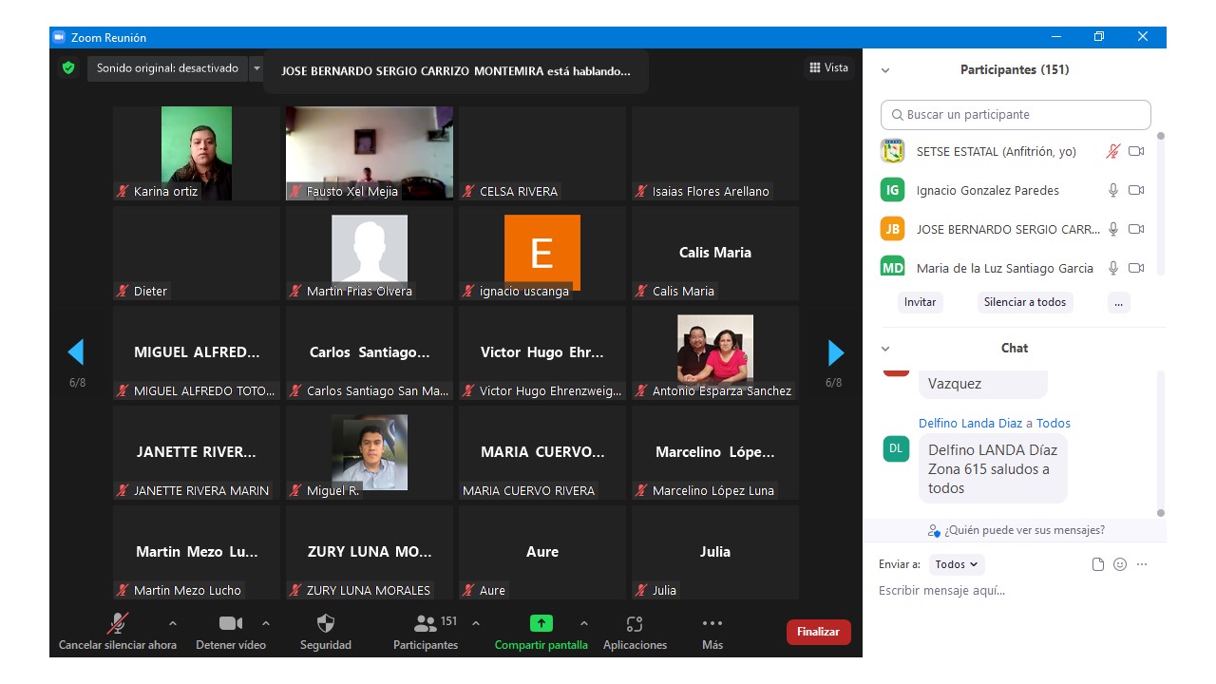Click the Martin Mezo Lucho label
This screenshot has width=1216, height=684.
(187, 591)
